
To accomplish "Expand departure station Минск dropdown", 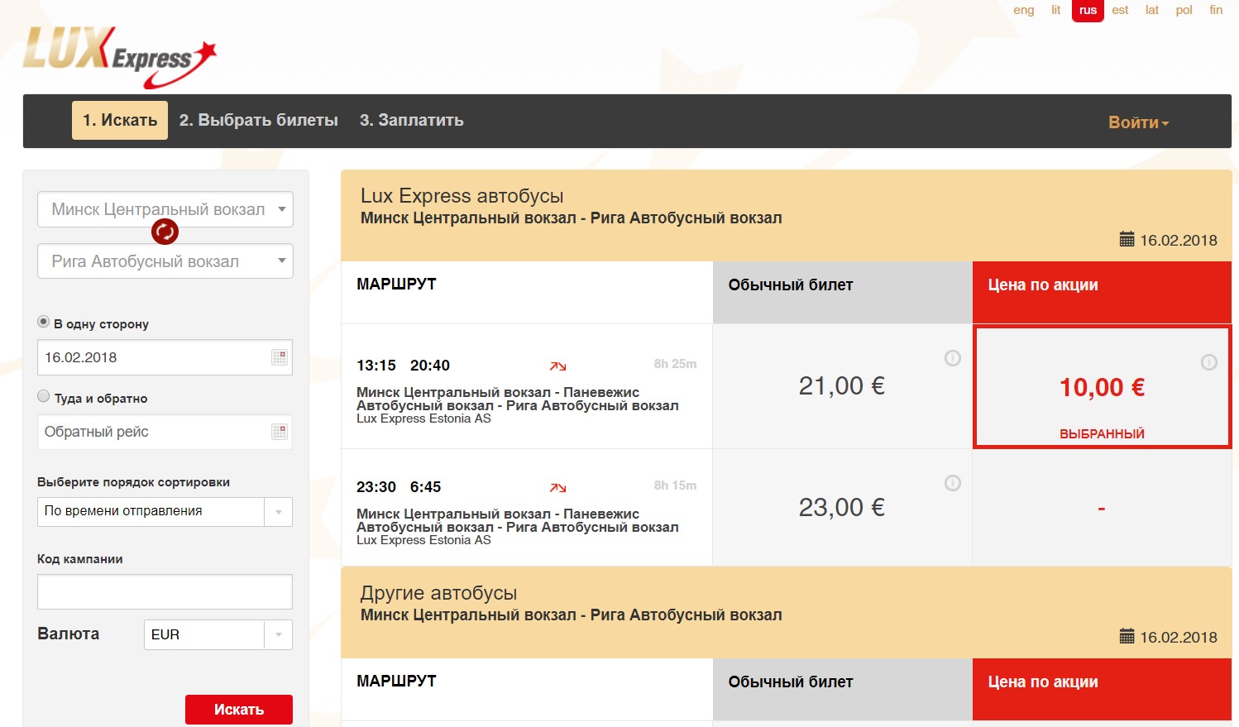I will [x=281, y=209].
